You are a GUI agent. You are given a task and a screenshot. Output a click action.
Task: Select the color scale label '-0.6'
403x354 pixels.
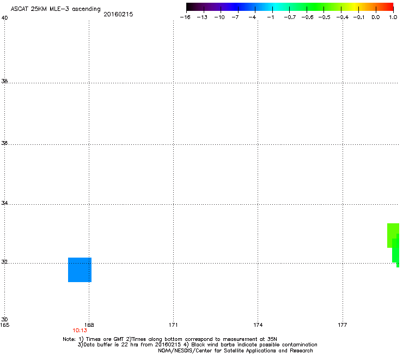pos(307,17)
